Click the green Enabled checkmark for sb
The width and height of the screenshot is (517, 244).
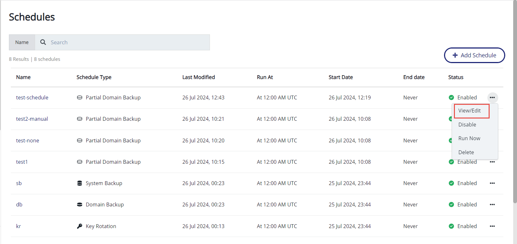(451, 183)
